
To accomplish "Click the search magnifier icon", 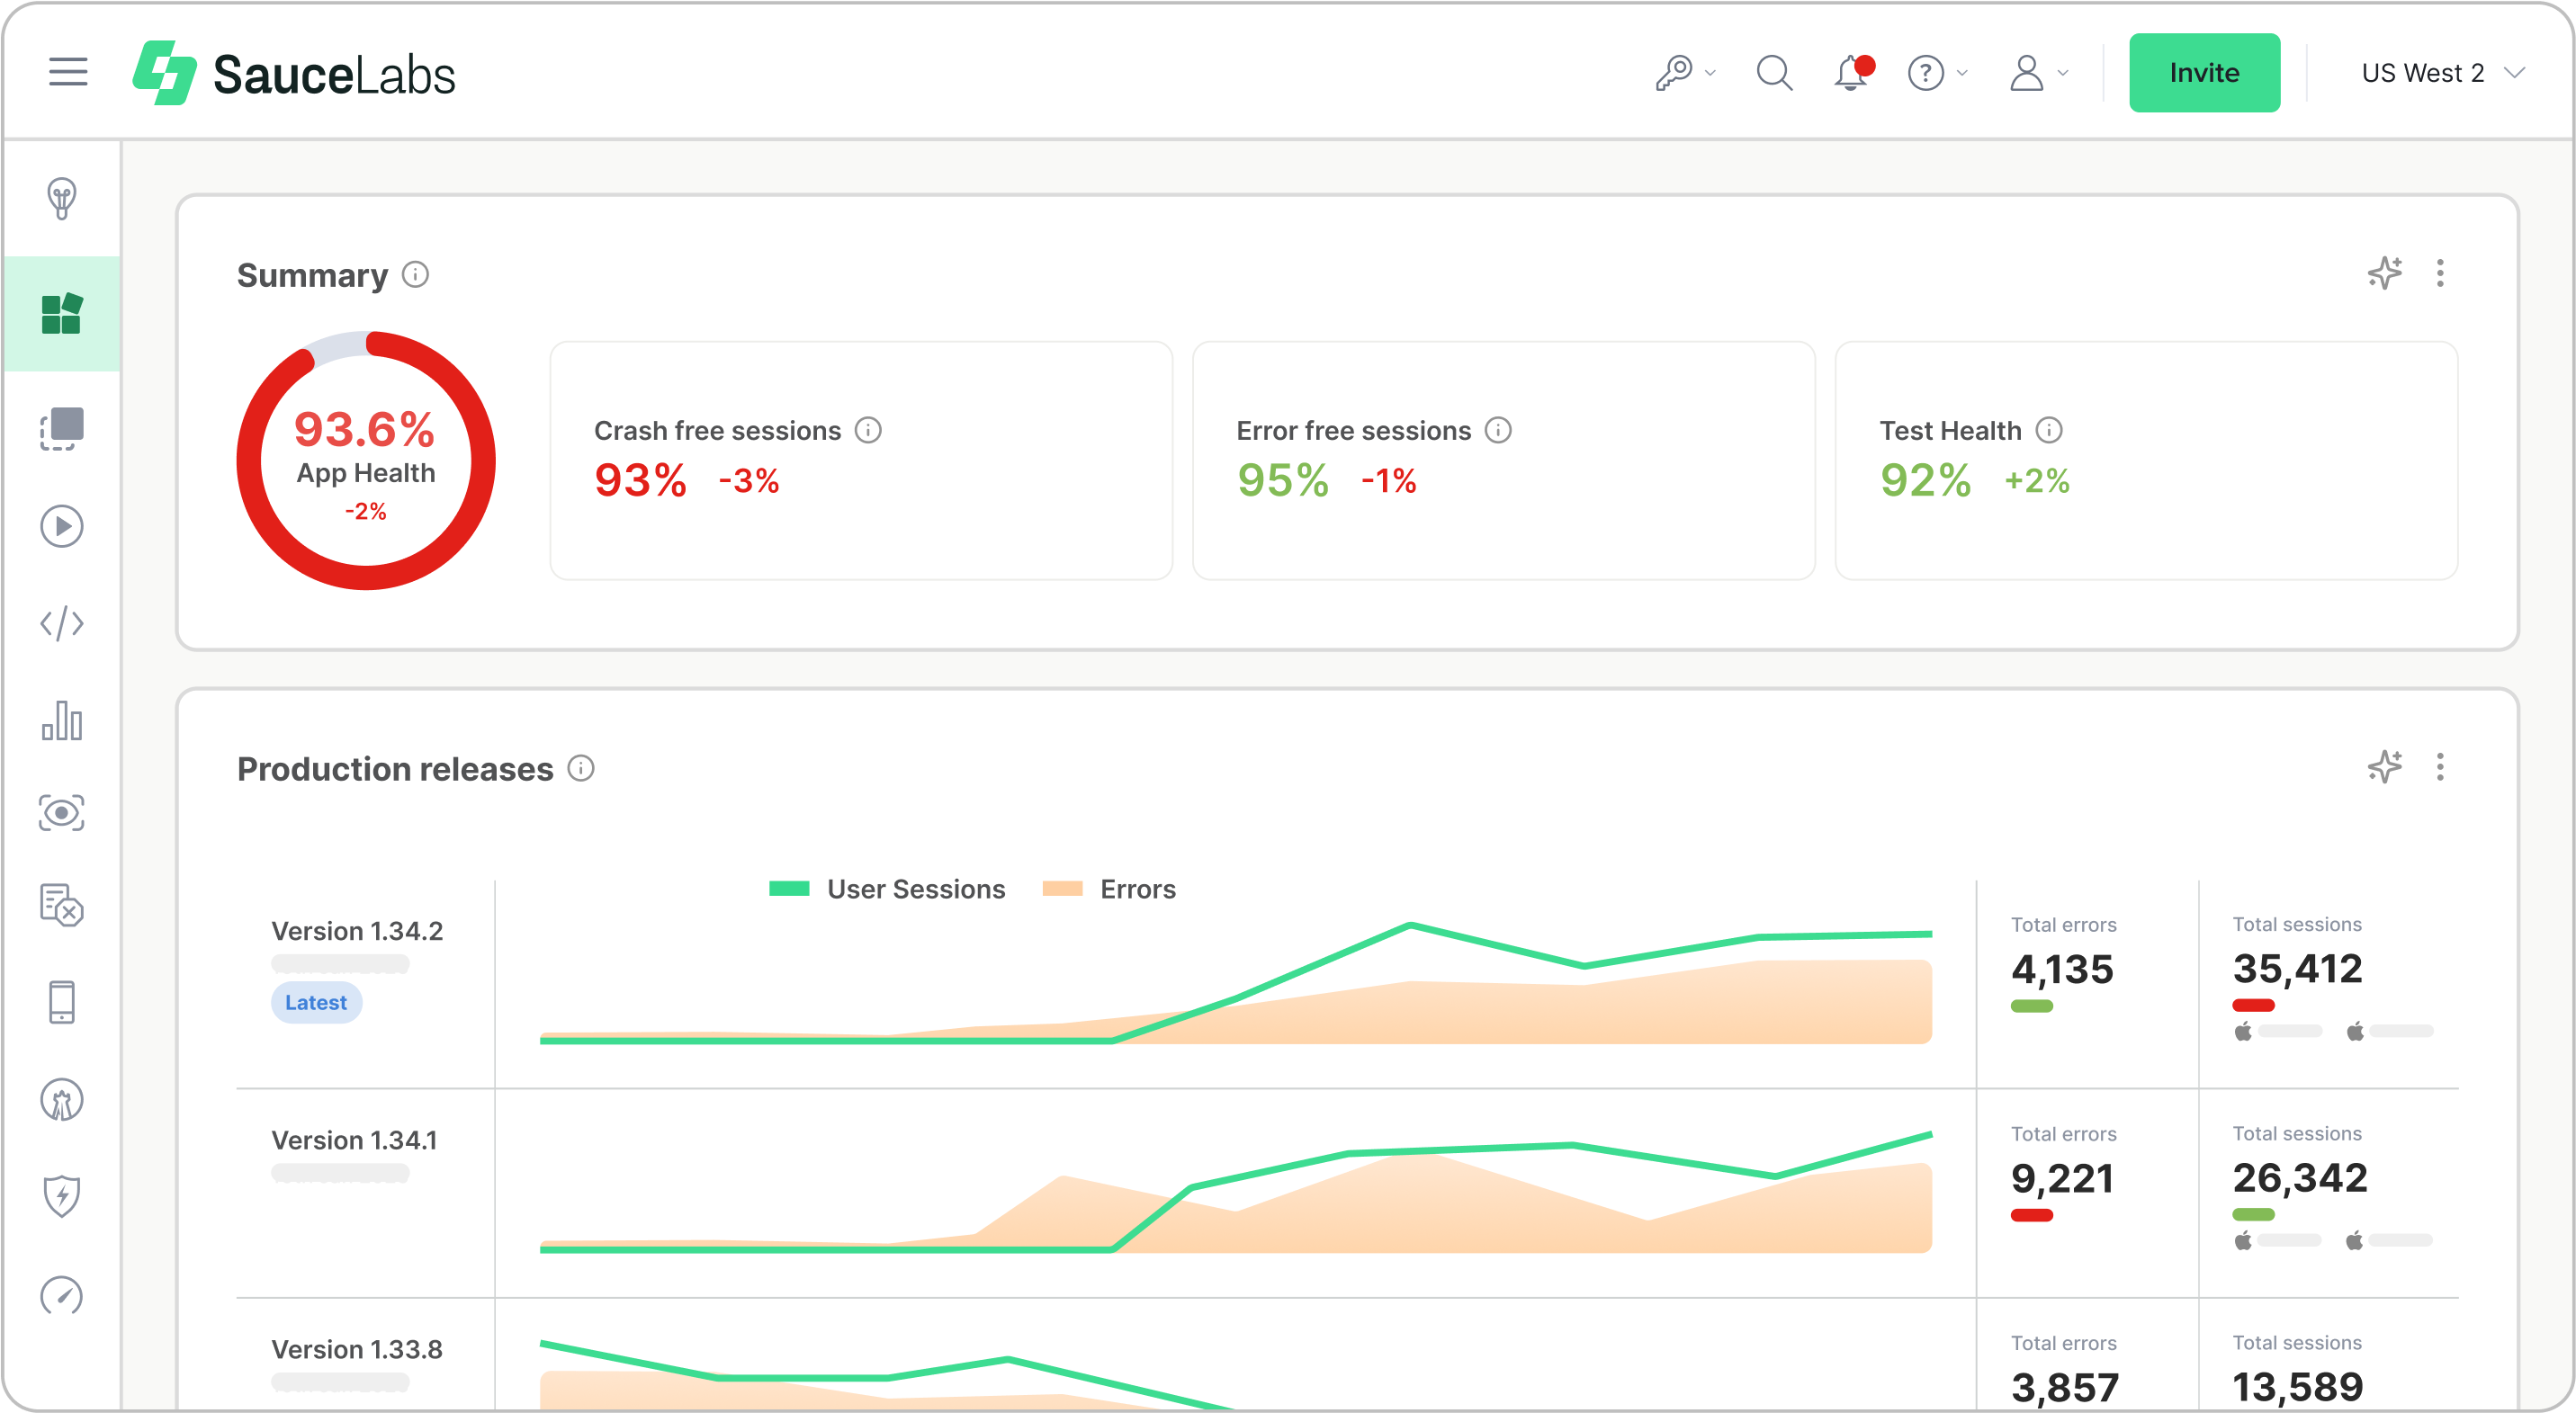I will click(x=1774, y=73).
